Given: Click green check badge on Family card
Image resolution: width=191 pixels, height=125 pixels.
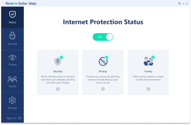Looking at the screenshot, I should 153,57.
